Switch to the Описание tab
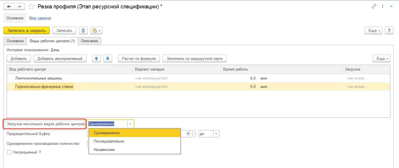The width and height of the screenshot is (399, 168). pyautogui.click(x=89, y=41)
